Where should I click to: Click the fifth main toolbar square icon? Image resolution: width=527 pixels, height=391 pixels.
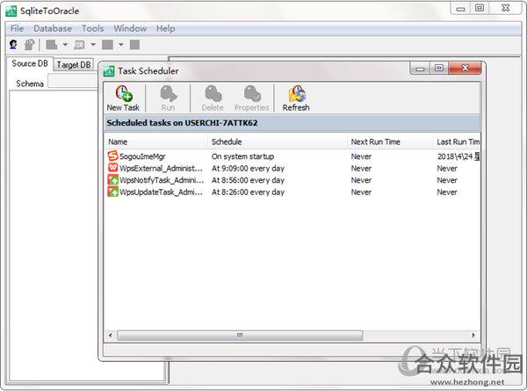(x=107, y=45)
